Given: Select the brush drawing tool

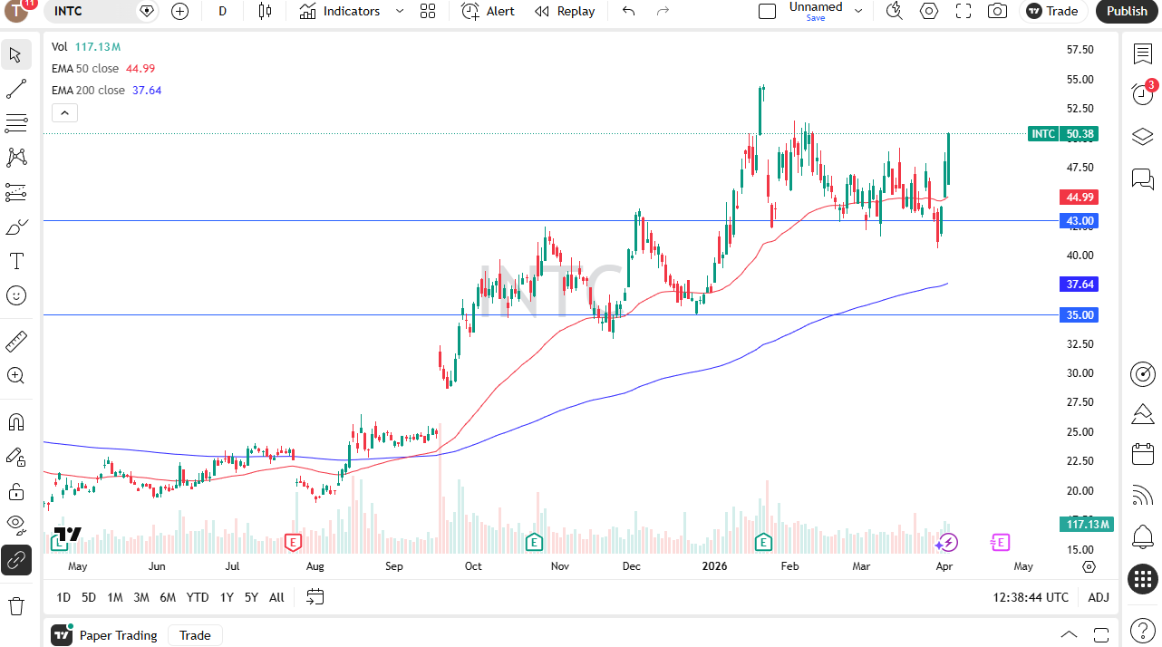Looking at the screenshot, I should pos(16,227).
